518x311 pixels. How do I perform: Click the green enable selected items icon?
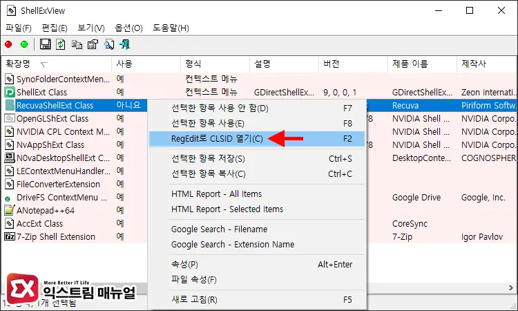(24, 44)
